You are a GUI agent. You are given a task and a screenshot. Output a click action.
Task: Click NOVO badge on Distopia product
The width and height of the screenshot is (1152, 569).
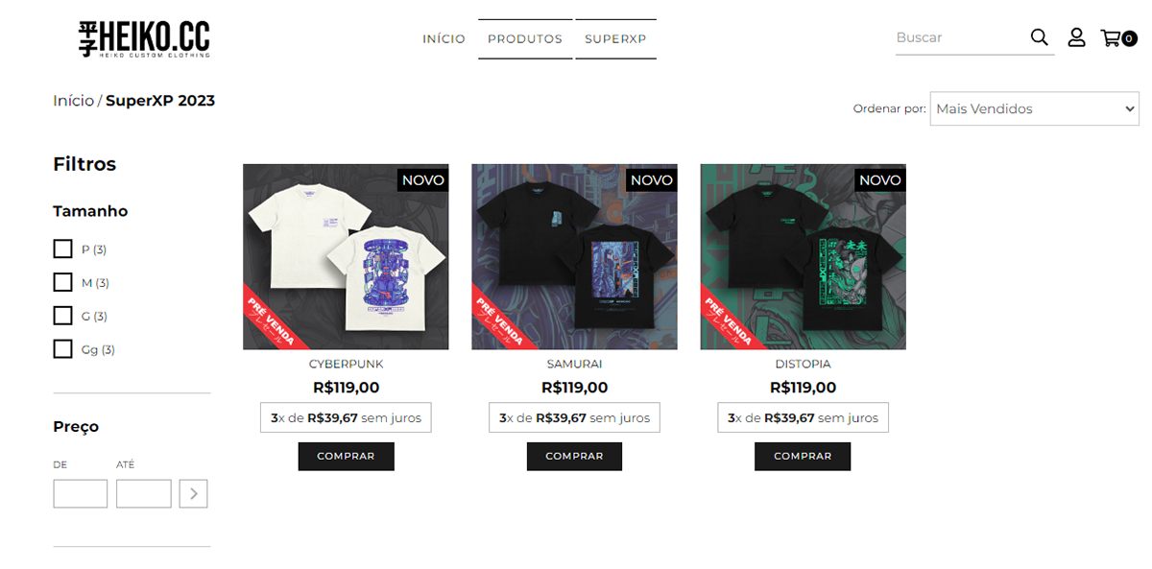click(x=879, y=179)
